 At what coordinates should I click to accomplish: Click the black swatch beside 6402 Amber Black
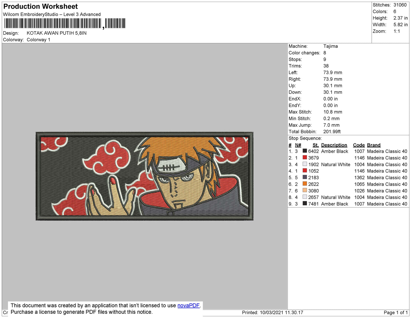point(305,151)
